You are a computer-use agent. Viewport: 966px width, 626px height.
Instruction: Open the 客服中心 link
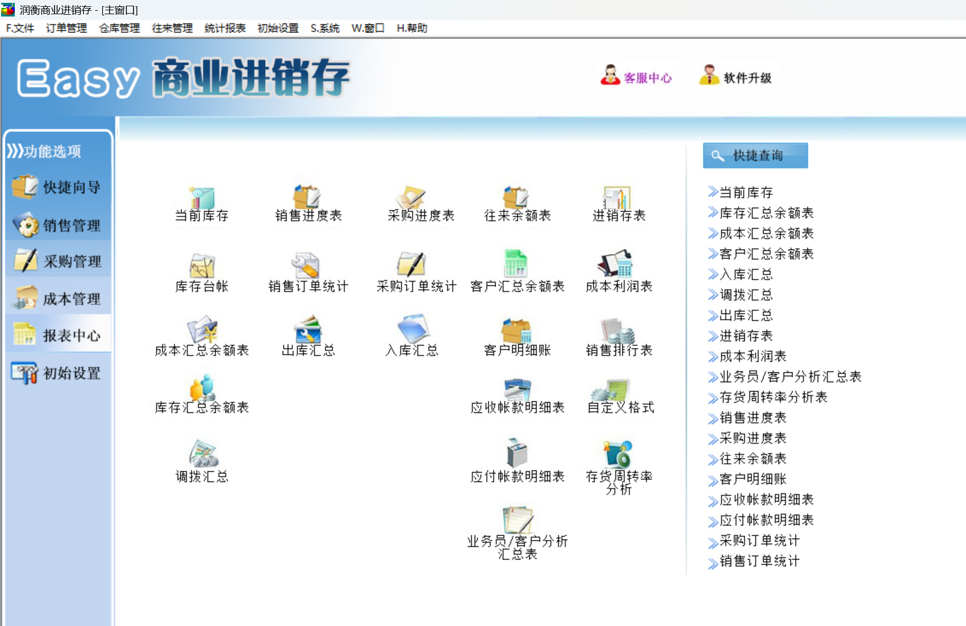[x=637, y=77]
